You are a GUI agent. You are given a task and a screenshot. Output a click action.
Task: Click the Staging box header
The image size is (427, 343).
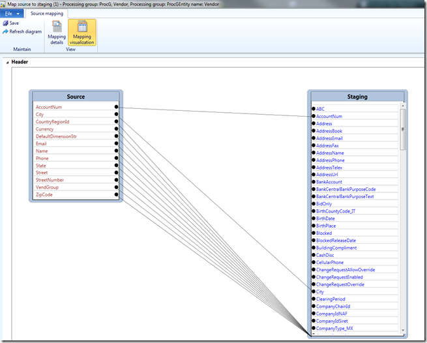pyautogui.click(x=357, y=97)
